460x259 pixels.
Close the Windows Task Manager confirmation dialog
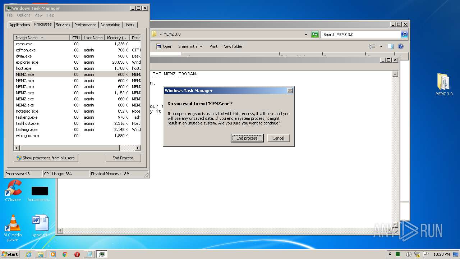click(290, 91)
